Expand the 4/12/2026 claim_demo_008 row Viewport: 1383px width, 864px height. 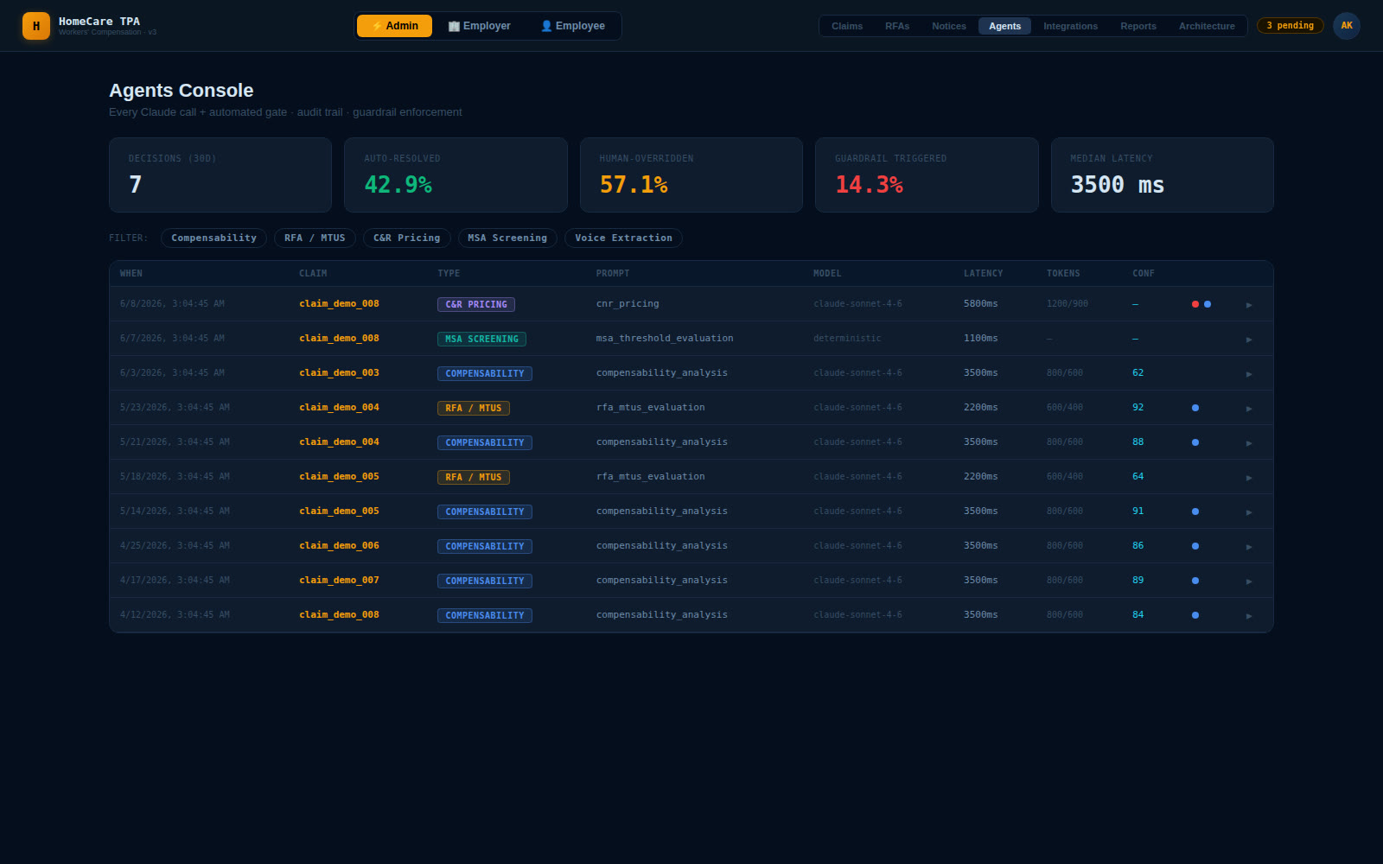coord(1249,615)
